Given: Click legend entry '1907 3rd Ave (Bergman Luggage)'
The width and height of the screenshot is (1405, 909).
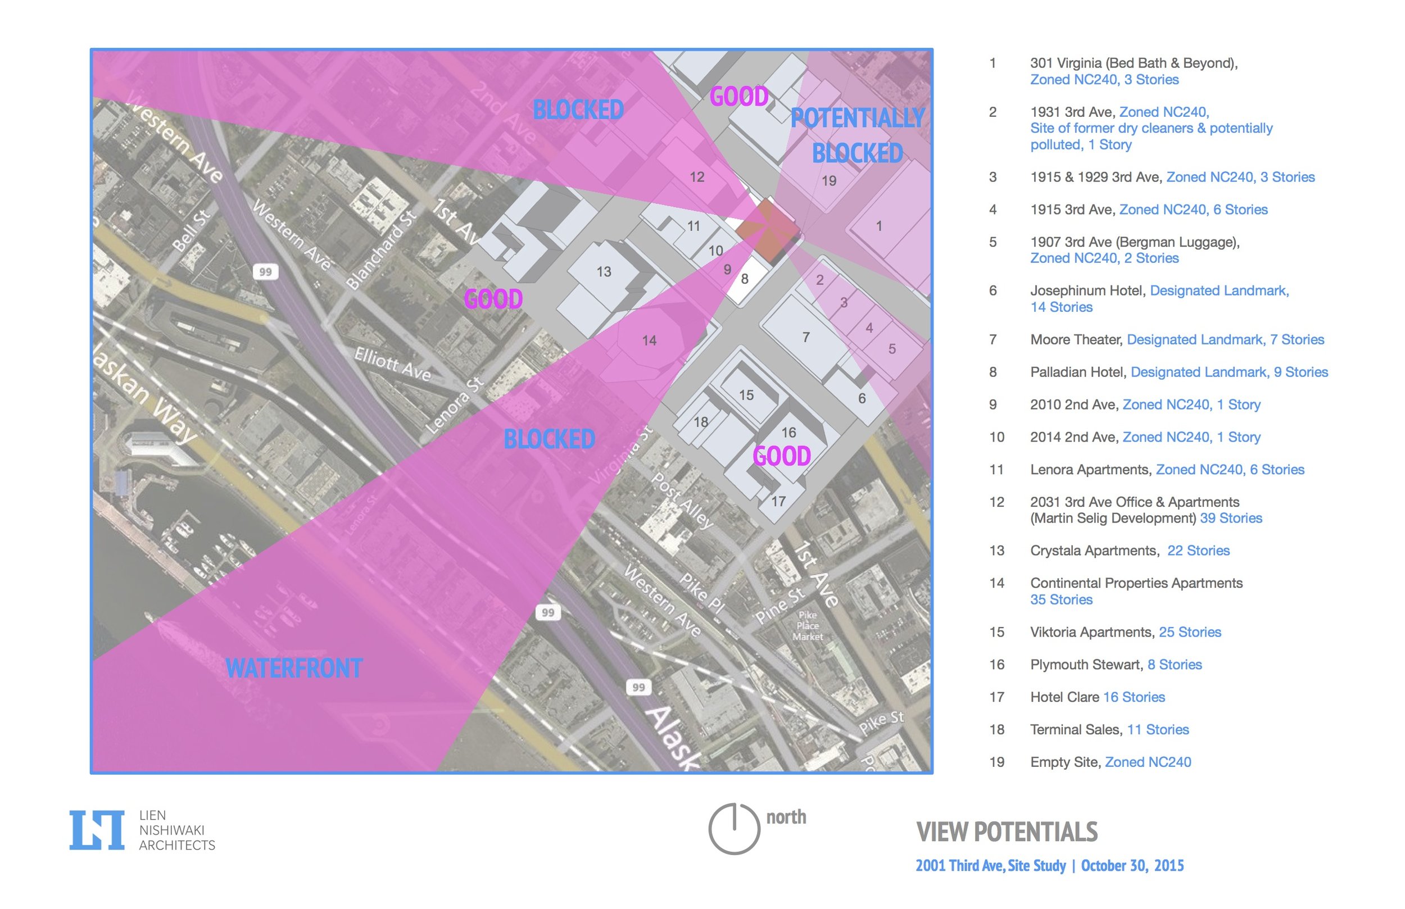Looking at the screenshot, I should (x=1135, y=242).
